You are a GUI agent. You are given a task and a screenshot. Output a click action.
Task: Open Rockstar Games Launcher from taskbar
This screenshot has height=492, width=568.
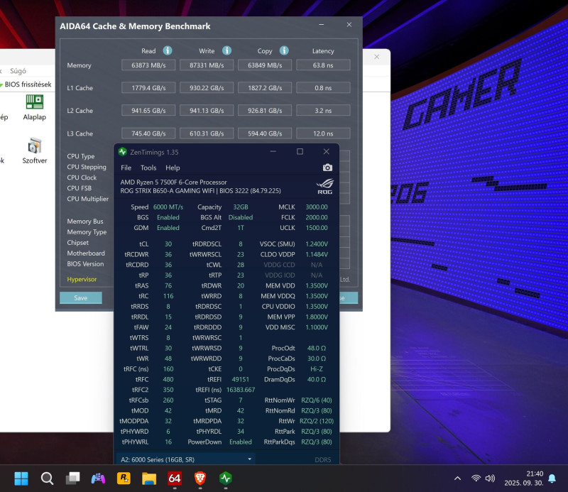pos(124,479)
